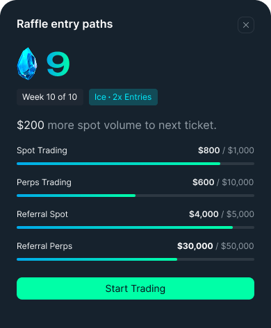Select the Week 10 of 10 badge
Viewport: 271px width, 328px height.
point(50,97)
